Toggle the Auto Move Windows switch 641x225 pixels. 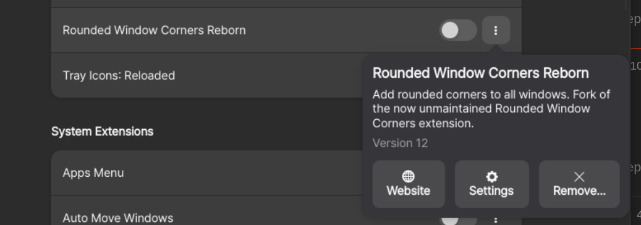pyautogui.click(x=458, y=219)
